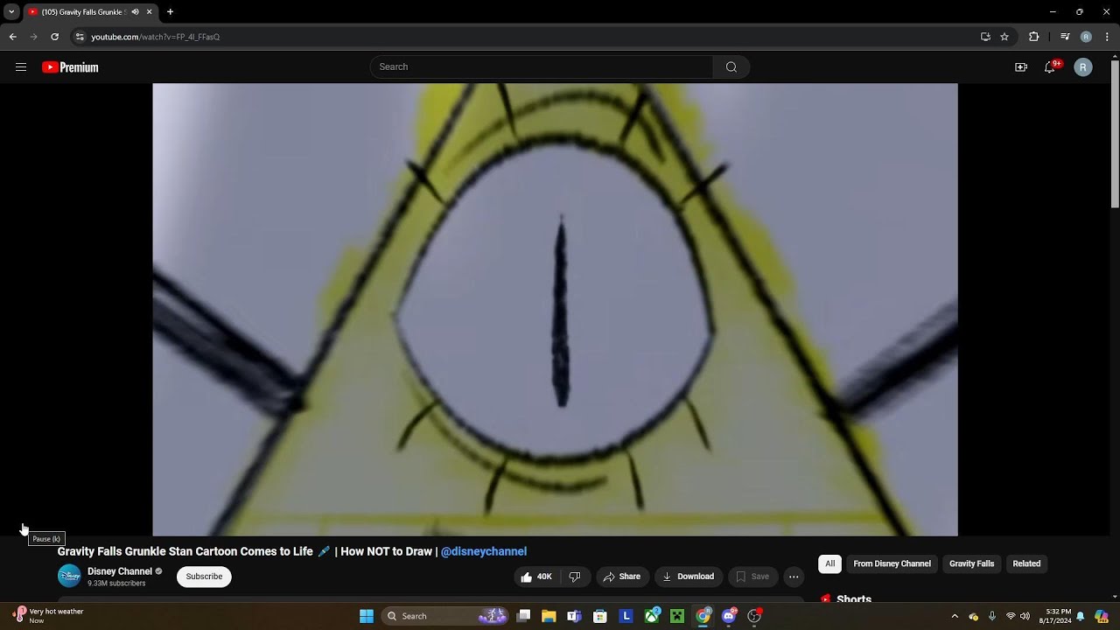Open the Chrome extensions puzzle icon
The width and height of the screenshot is (1120, 630).
[x=1033, y=37]
